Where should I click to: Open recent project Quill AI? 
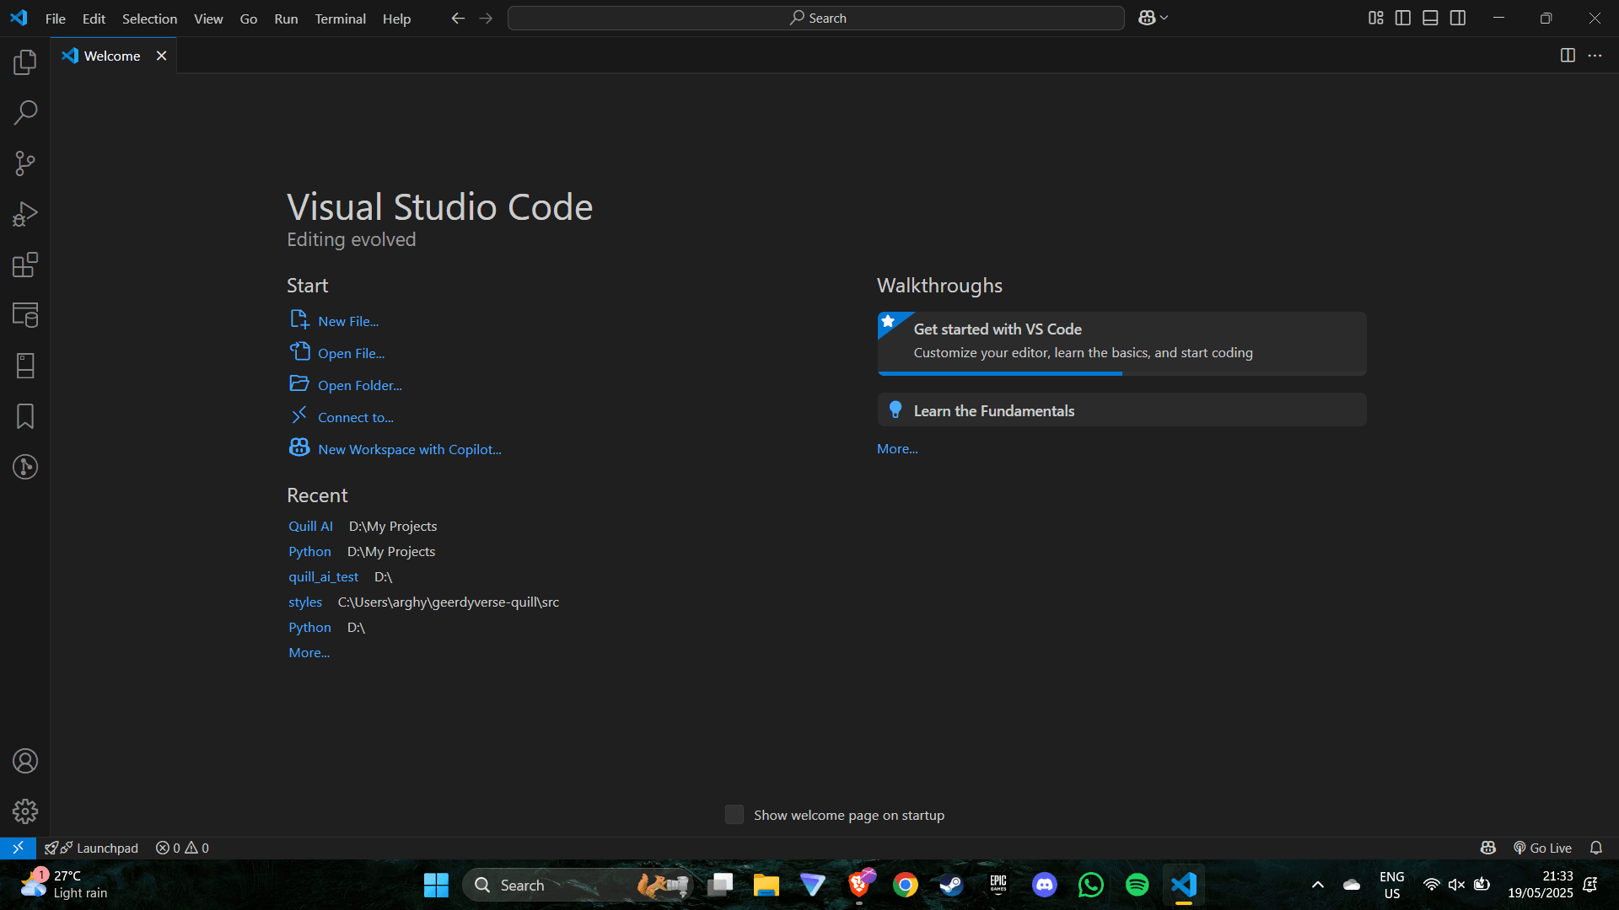point(310,526)
